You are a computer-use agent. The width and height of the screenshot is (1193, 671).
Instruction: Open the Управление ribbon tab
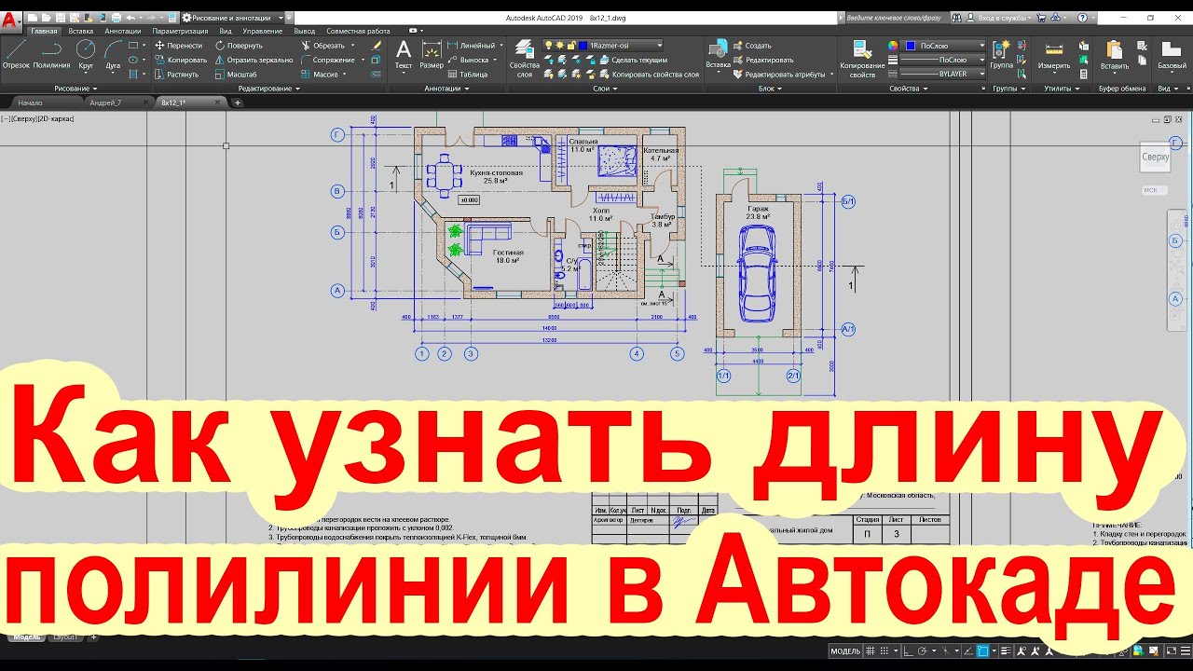click(262, 31)
